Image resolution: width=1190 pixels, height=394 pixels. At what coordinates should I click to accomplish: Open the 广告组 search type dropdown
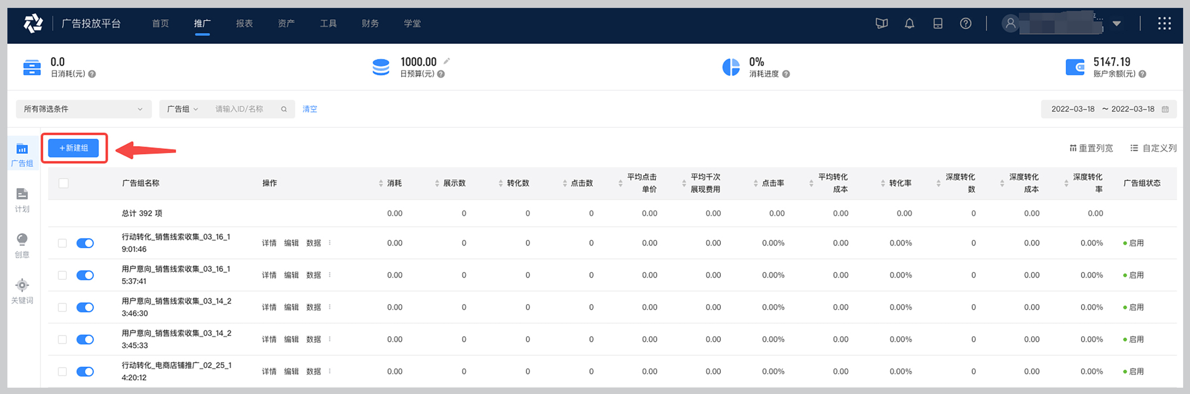[182, 109]
